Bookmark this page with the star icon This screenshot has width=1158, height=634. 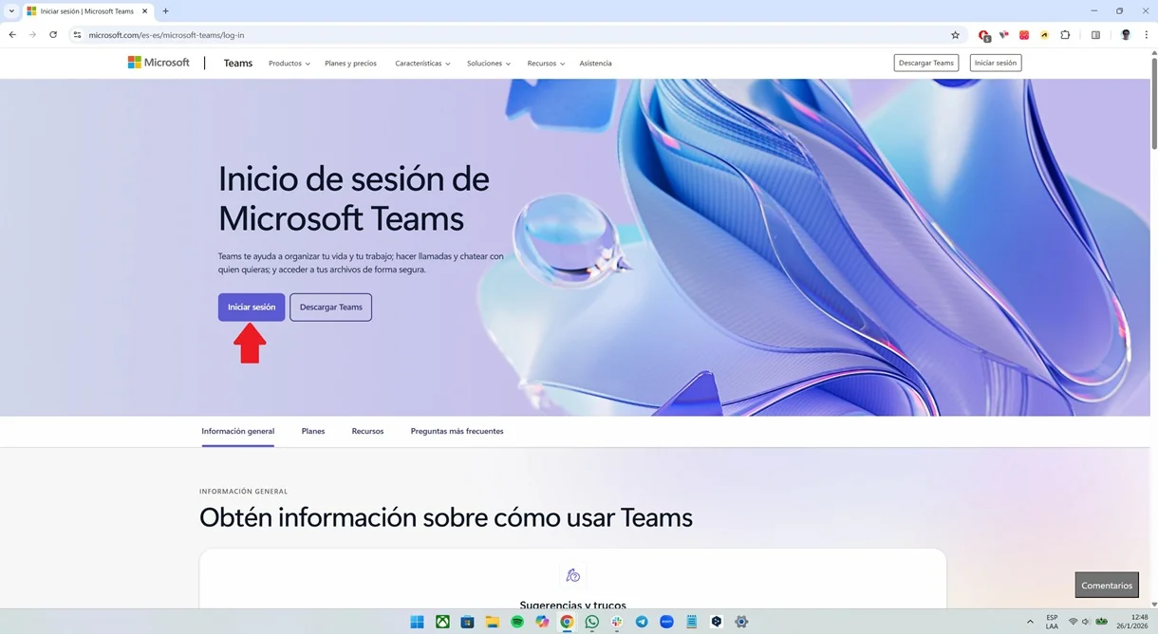(x=955, y=35)
